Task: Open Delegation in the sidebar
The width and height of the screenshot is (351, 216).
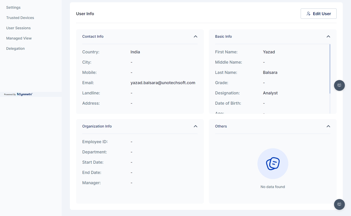Action: pos(15,48)
